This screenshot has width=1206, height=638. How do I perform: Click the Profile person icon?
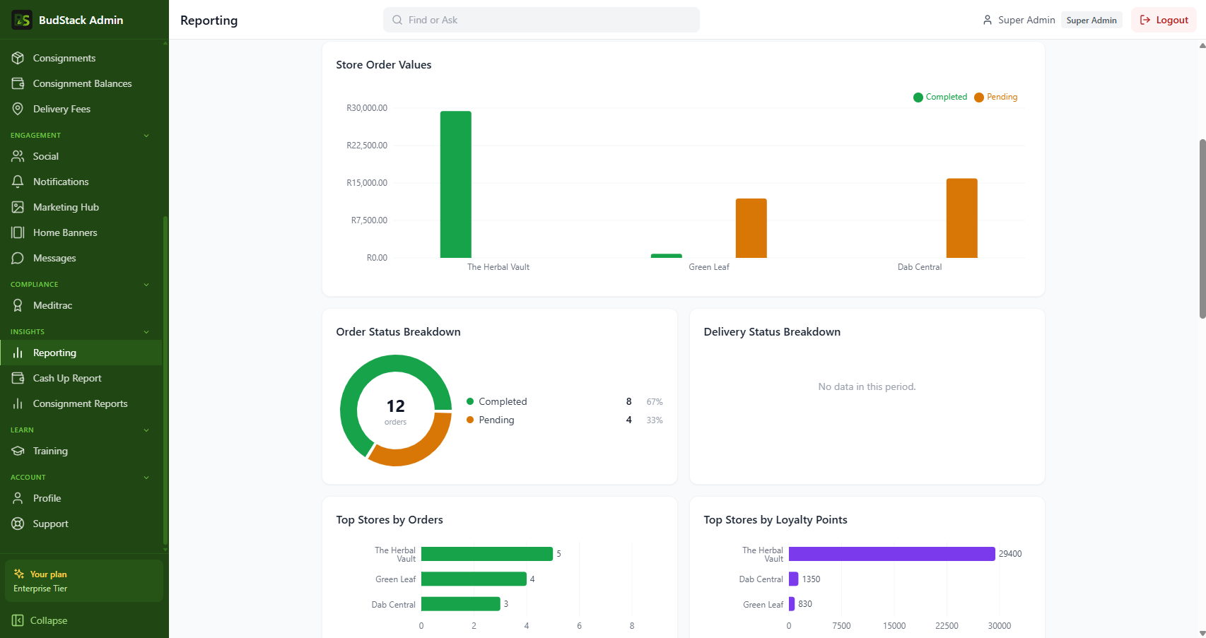click(18, 498)
